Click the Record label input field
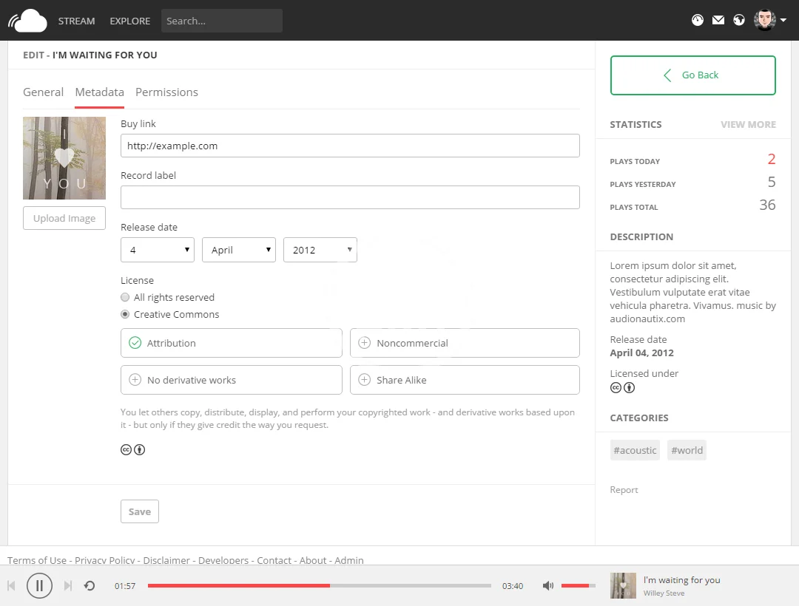 [x=350, y=197]
